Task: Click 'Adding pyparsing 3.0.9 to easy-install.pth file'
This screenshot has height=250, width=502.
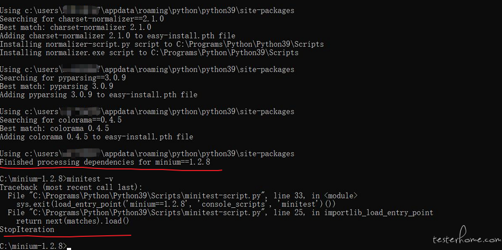Action: pos(99,95)
